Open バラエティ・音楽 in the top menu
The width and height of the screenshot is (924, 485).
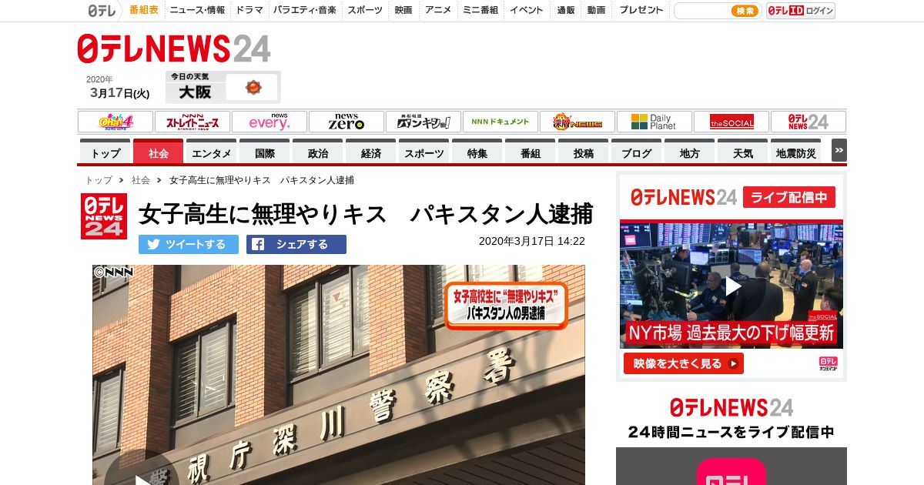tap(304, 10)
